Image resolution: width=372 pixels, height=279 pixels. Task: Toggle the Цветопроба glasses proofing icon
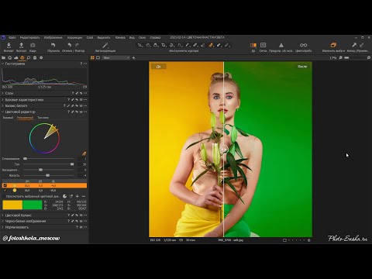(x=304, y=45)
